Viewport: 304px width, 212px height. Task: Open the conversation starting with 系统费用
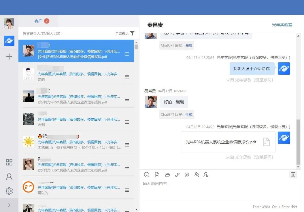[x=76, y=141]
